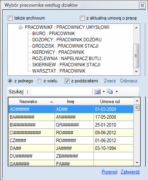Collapse the PRACOWNIKF tree node
Viewport: 148px width, 180px height.
coord(20,27)
